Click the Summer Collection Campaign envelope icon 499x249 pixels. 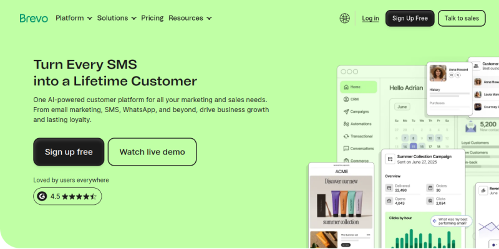click(x=390, y=159)
